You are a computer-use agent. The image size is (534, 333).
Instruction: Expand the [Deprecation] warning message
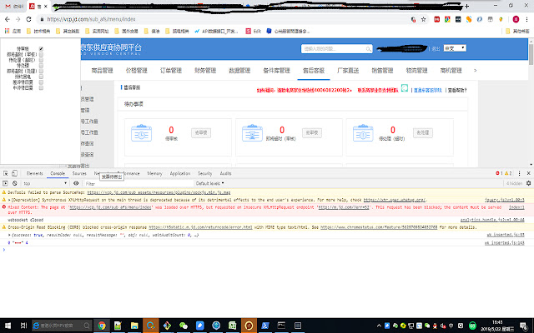point(9,200)
